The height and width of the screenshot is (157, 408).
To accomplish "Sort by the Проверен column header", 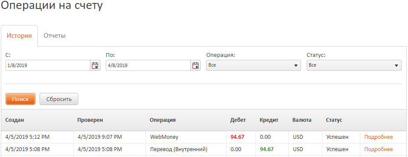I will [90, 120].
